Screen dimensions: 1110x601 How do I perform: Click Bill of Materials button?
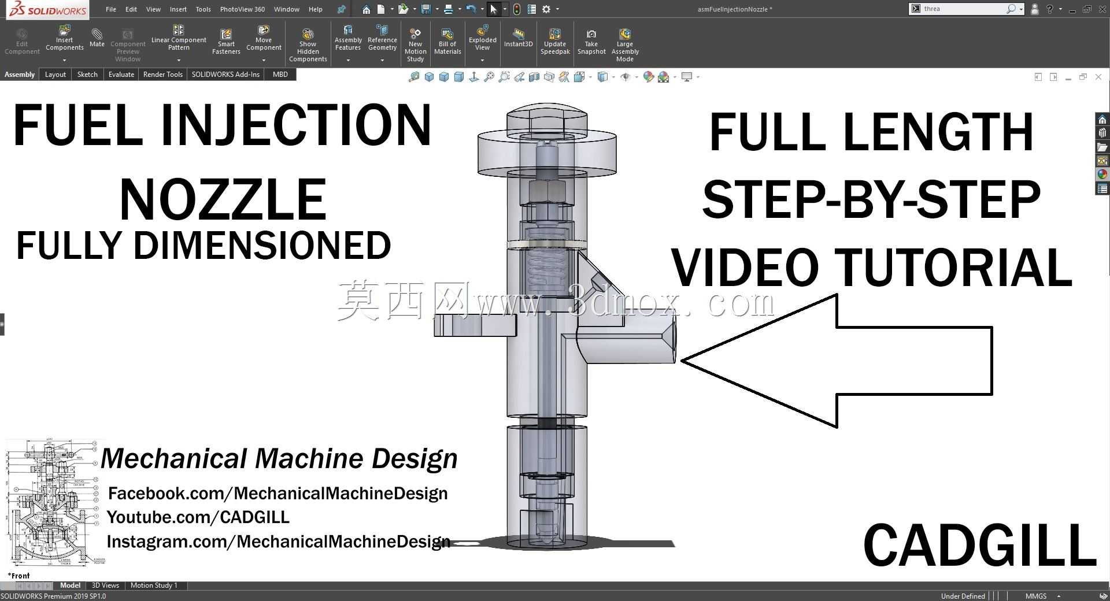click(x=447, y=42)
